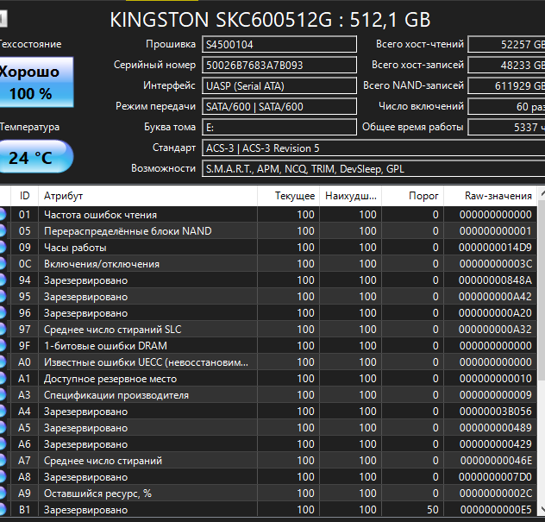Click the 24 °C temperature indicator

click(36, 157)
